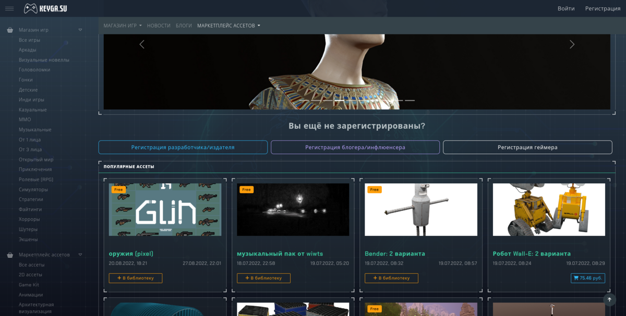The image size is (626, 316).
Task: Add оружия (pixel) to library
Action: pyautogui.click(x=136, y=278)
